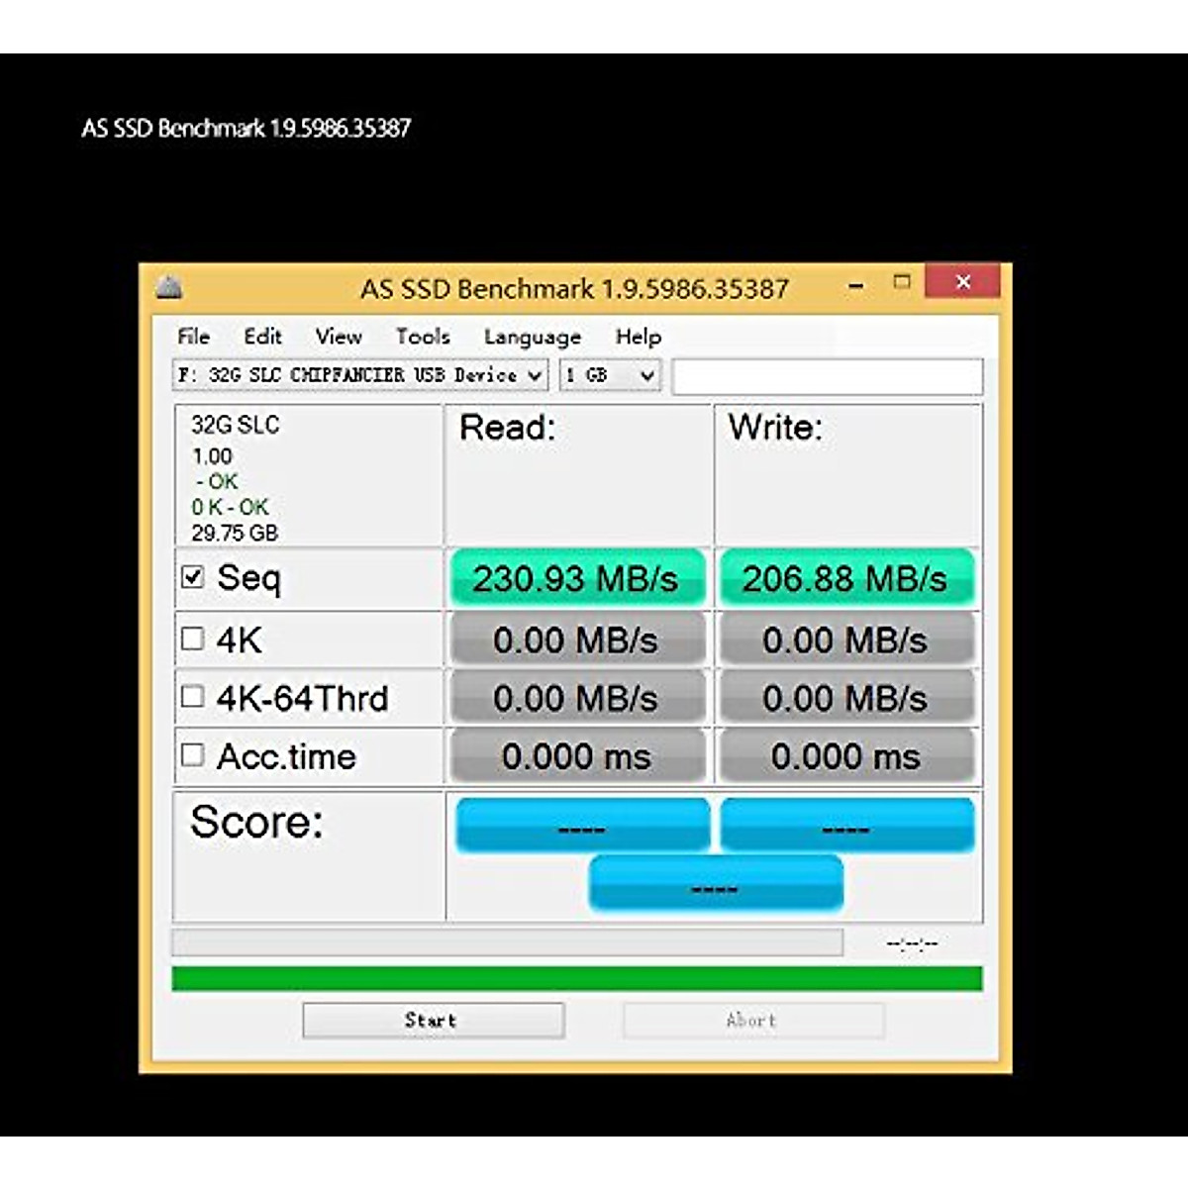
Task: Maximize the AS SSD Benchmark window
Action: pos(902,282)
